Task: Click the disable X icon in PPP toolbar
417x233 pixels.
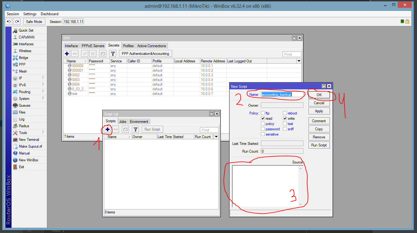Action: pyautogui.click(x=93, y=54)
